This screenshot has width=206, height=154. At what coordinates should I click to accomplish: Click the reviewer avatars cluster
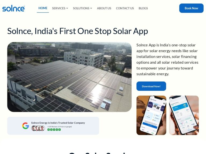[38, 128]
